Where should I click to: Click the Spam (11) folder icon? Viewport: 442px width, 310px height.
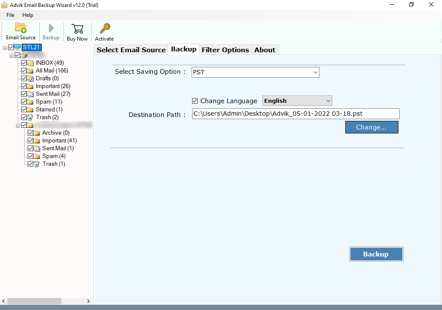coord(30,101)
